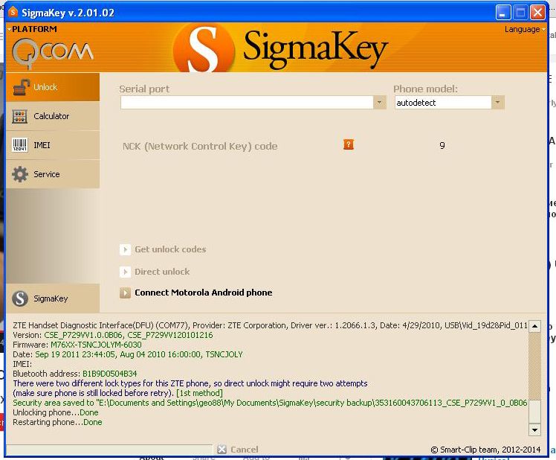The image size is (556, 460).
Task: Click the log scrollbar down arrow
Action: pos(534,429)
